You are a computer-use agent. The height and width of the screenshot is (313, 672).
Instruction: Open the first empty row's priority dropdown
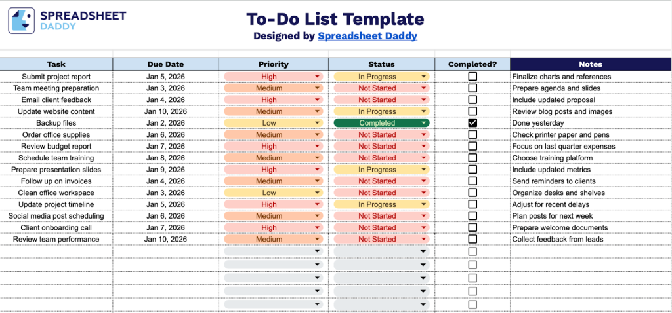318,251
